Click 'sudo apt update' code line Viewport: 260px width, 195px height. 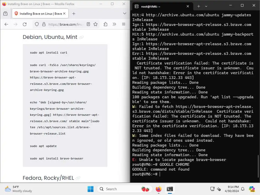pos(43,146)
